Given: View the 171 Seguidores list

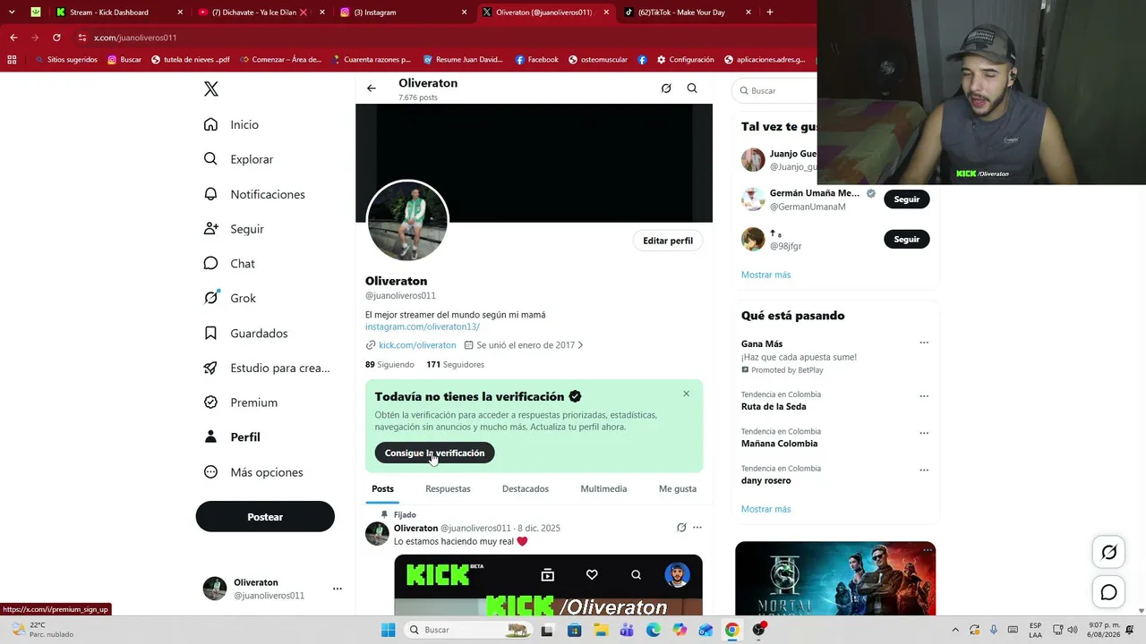Looking at the screenshot, I should click(x=455, y=365).
